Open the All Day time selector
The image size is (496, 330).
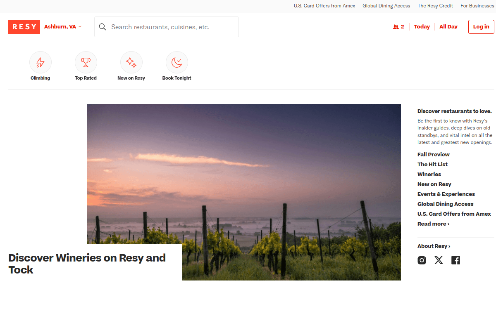click(x=448, y=27)
